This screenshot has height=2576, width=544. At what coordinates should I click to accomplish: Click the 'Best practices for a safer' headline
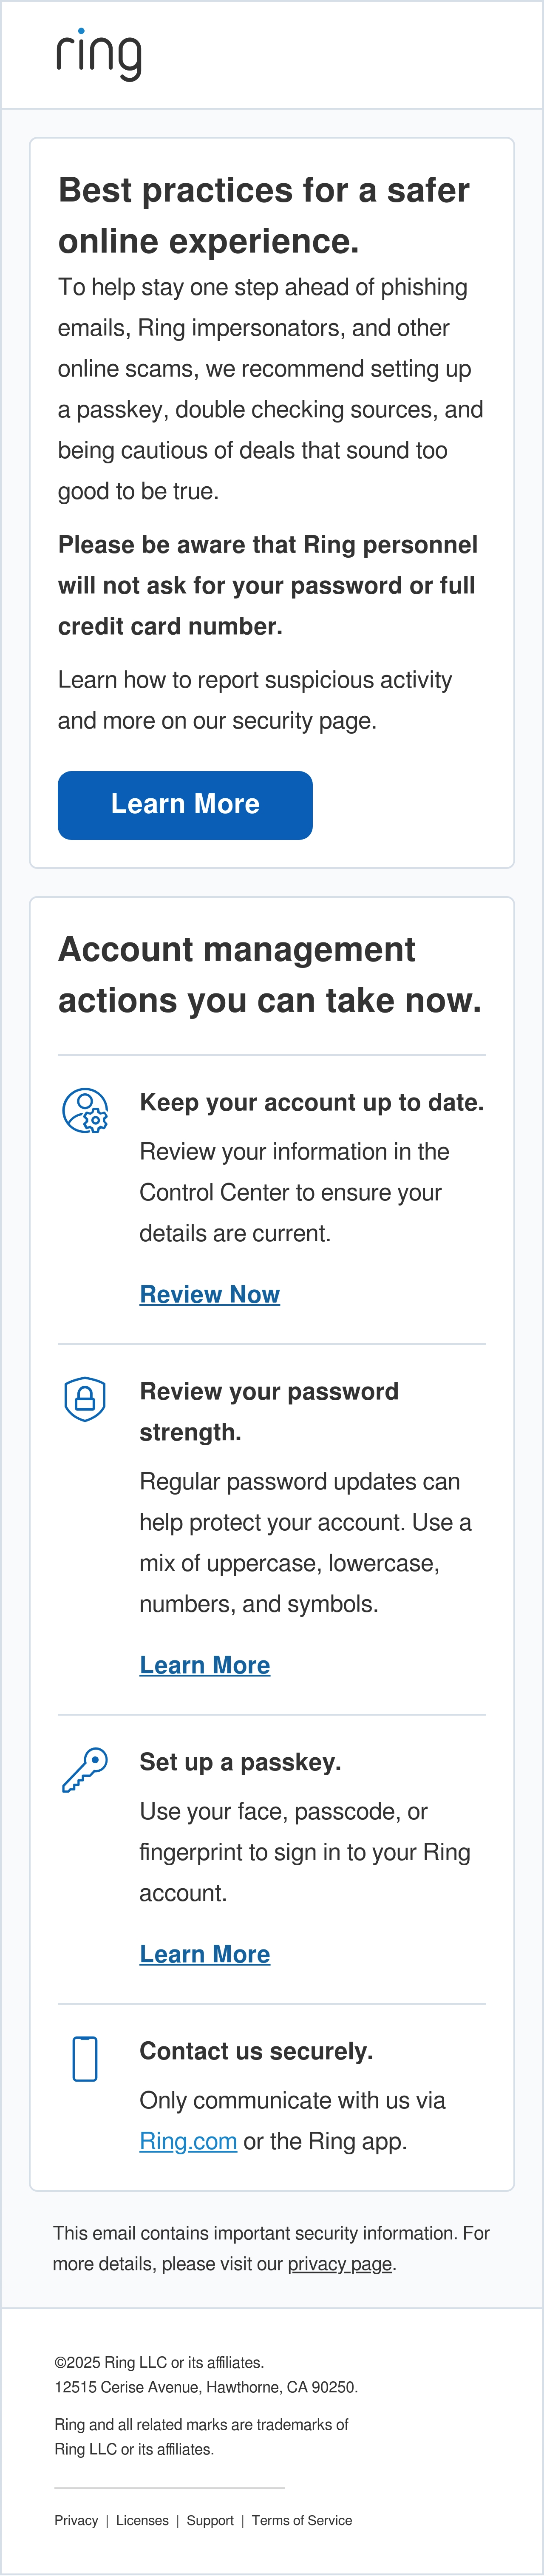(x=264, y=190)
